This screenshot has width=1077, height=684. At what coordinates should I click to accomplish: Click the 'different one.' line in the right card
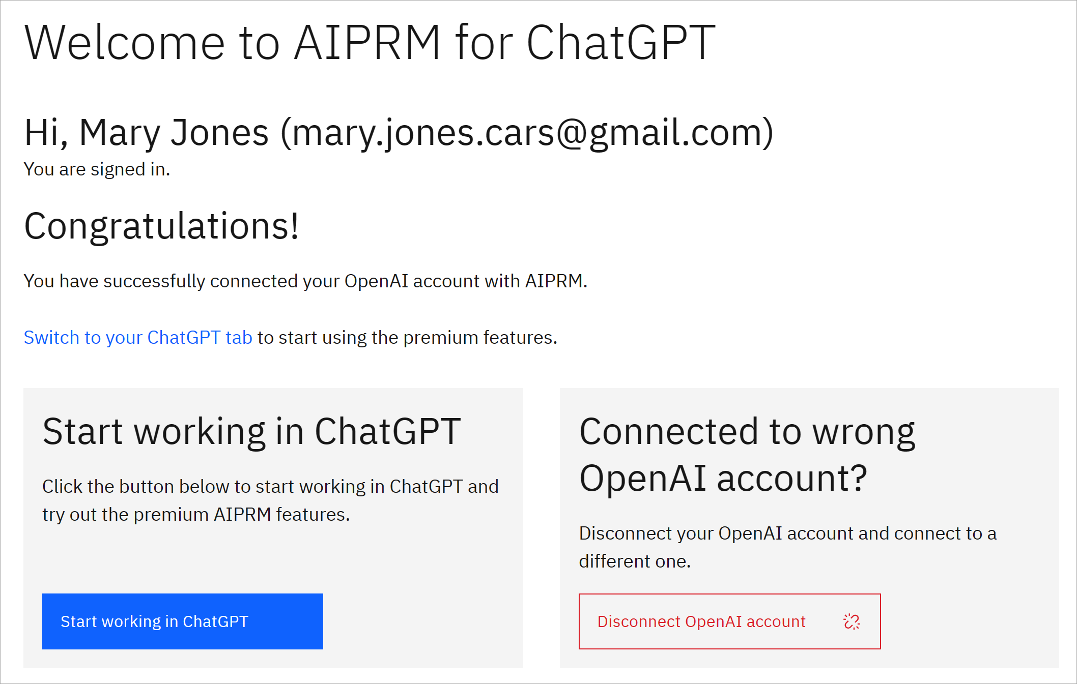tap(635, 561)
